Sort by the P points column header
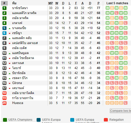This screenshot has width=131, height=123. click(x=99, y=3)
